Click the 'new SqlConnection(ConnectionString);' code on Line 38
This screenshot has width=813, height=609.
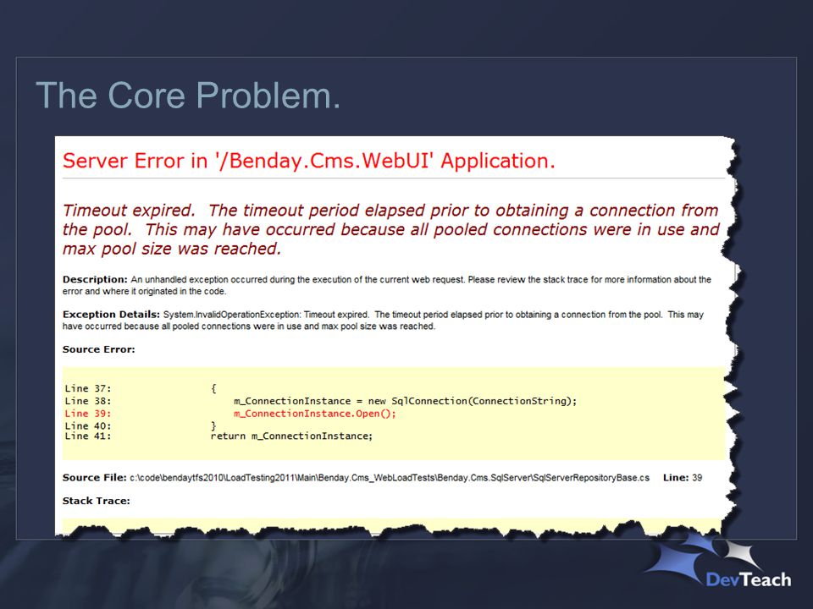point(473,401)
